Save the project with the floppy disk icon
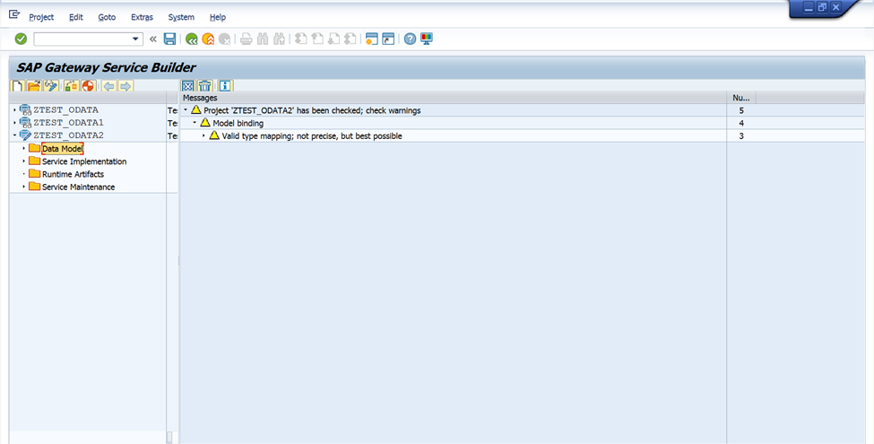The width and height of the screenshot is (874, 444). [170, 39]
